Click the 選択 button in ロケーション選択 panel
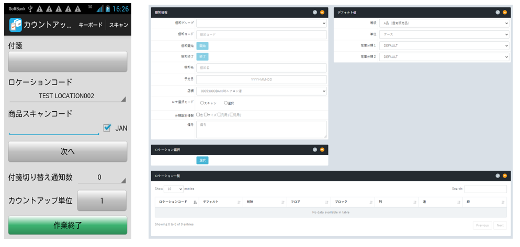The width and height of the screenshot is (520, 247). coord(202,160)
